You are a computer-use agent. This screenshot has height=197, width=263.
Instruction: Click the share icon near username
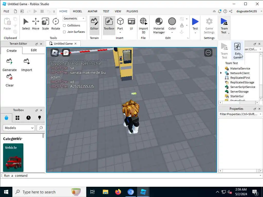[x=231, y=11]
